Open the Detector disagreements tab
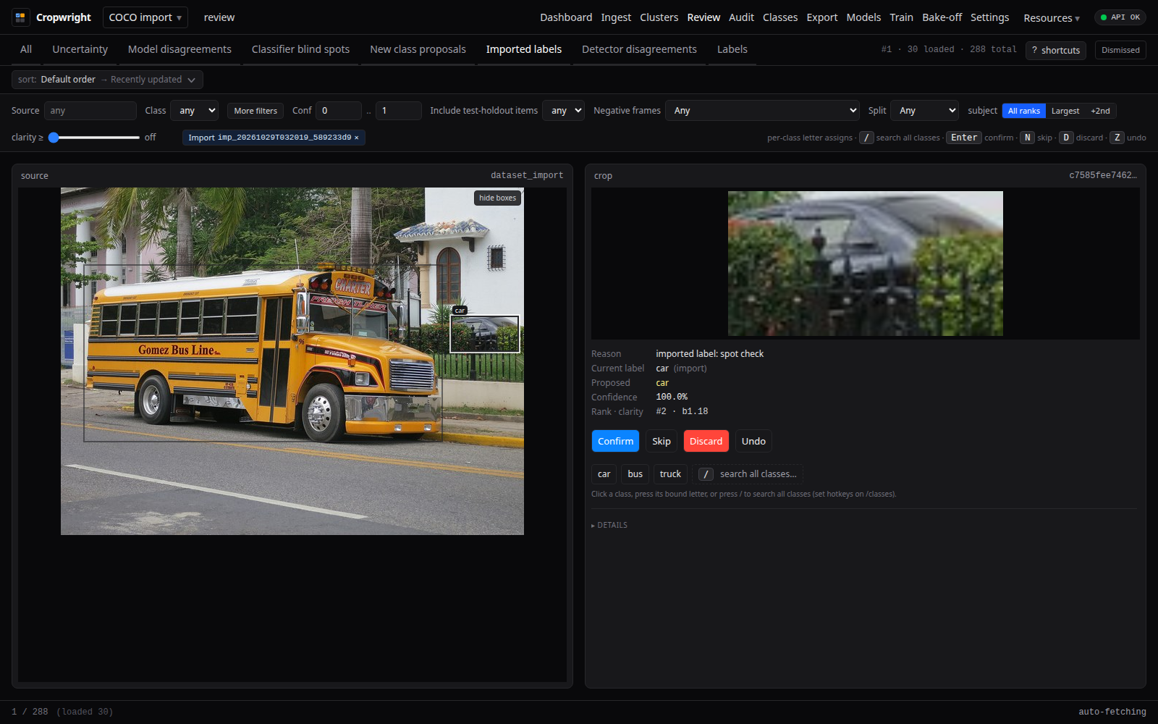 639,49
